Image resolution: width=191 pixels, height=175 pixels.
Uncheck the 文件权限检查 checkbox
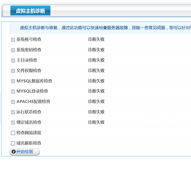point(13,71)
